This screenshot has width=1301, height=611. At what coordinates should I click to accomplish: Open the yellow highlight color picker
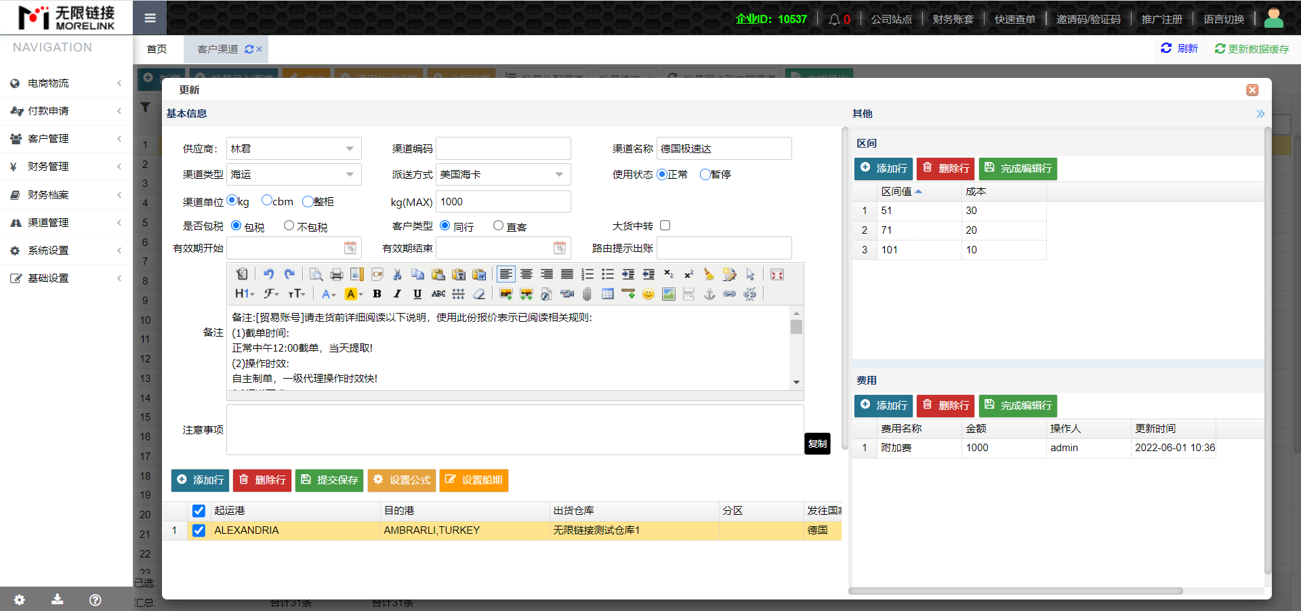click(353, 294)
